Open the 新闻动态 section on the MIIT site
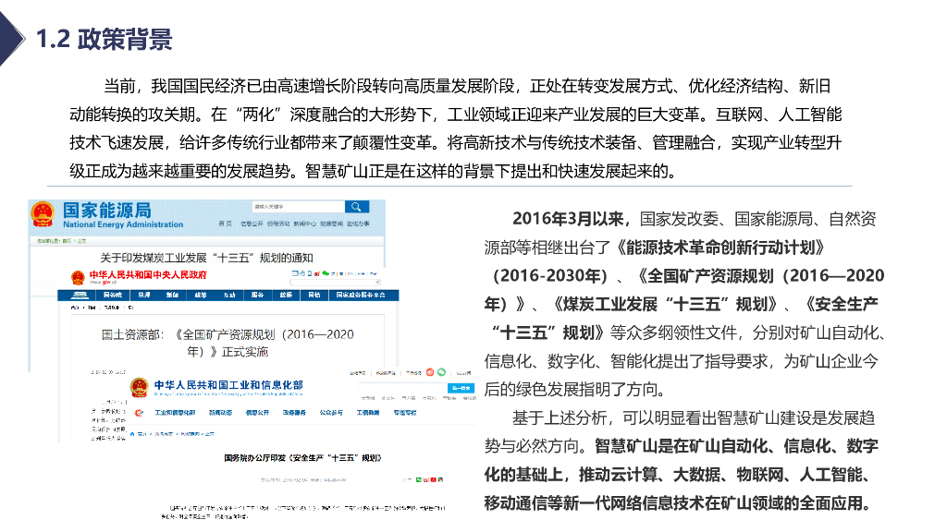The image size is (947, 532). tap(222, 413)
